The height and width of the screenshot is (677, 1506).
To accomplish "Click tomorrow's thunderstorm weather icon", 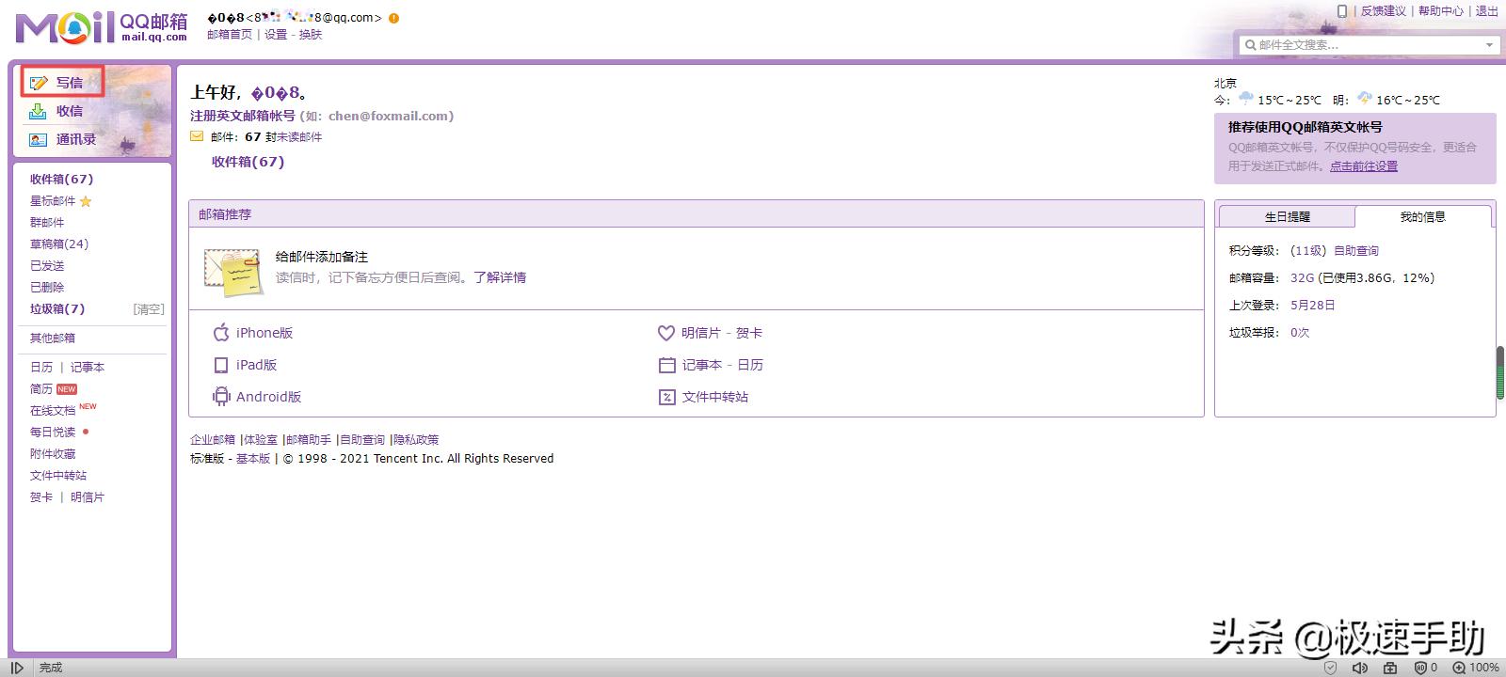I will [x=1365, y=98].
